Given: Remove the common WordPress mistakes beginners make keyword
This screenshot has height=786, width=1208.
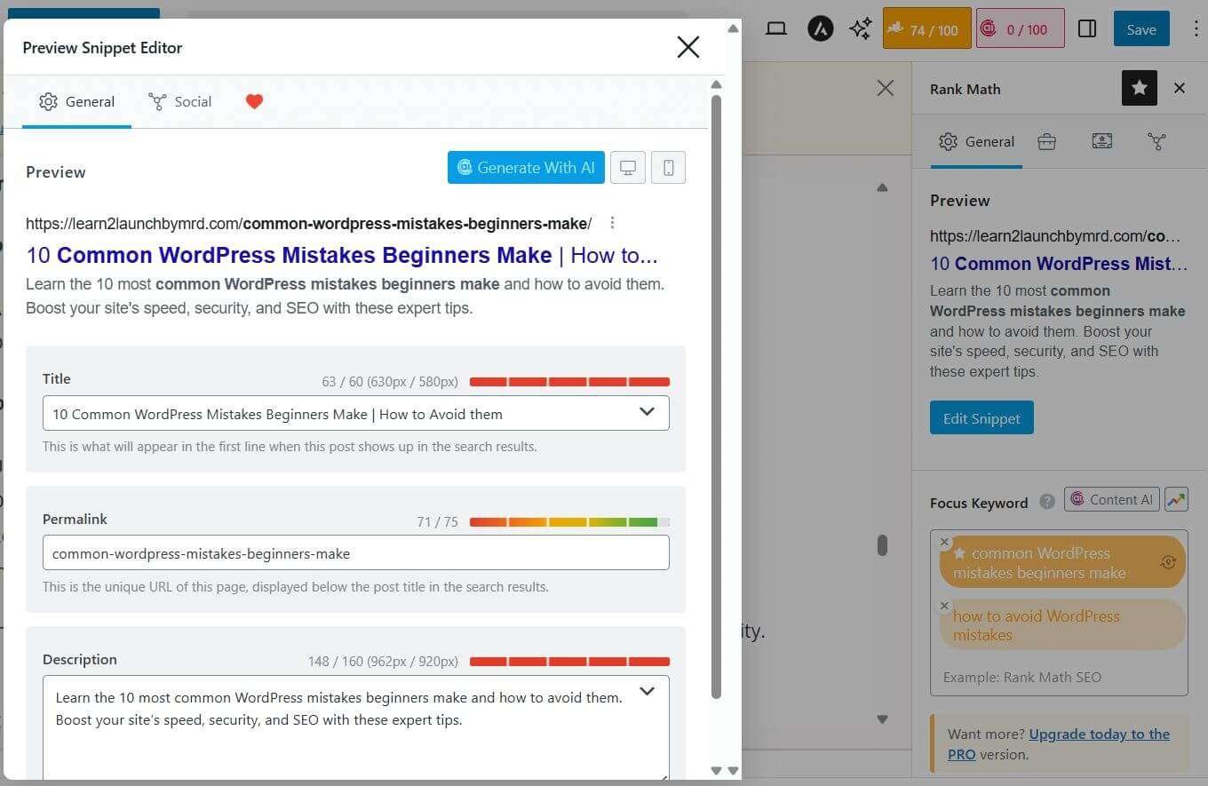Looking at the screenshot, I should tap(944, 542).
